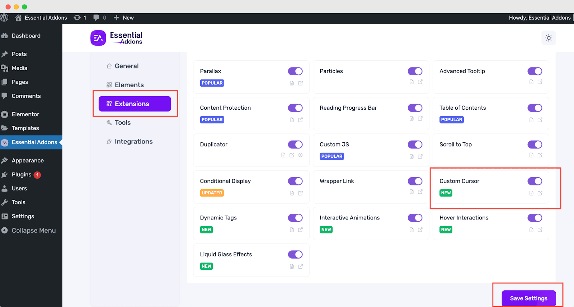Select the Extensions tab
The height and width of the screenshot is (307, 574).
point(135,104)
